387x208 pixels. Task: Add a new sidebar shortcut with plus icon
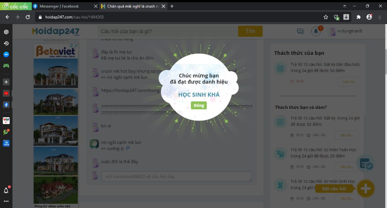coord(6,82)
